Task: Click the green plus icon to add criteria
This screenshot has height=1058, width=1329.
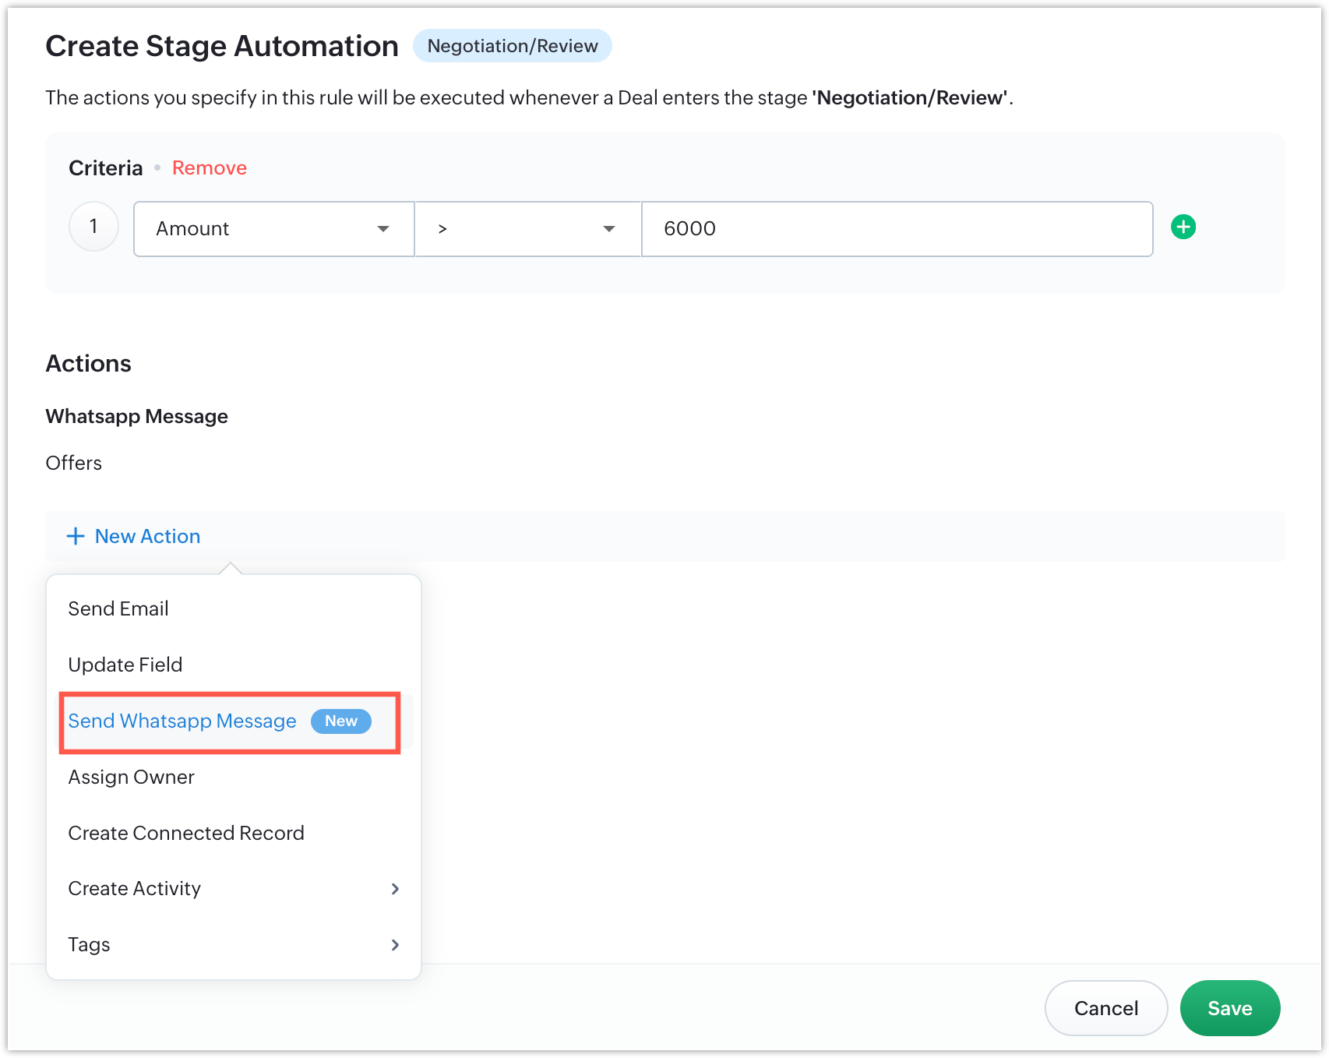Action: (x=1183, y=227)
